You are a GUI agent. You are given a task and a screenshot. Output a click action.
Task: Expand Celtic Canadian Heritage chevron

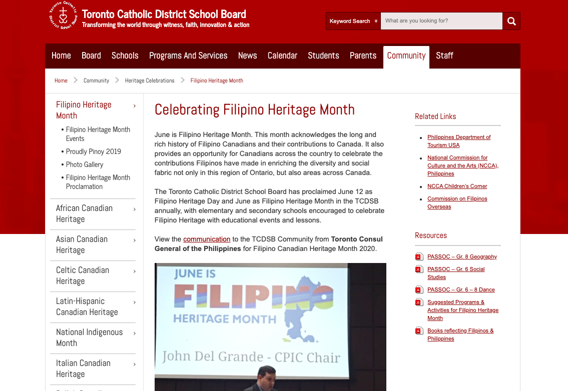pyautogui.click(x=135, y=271)
